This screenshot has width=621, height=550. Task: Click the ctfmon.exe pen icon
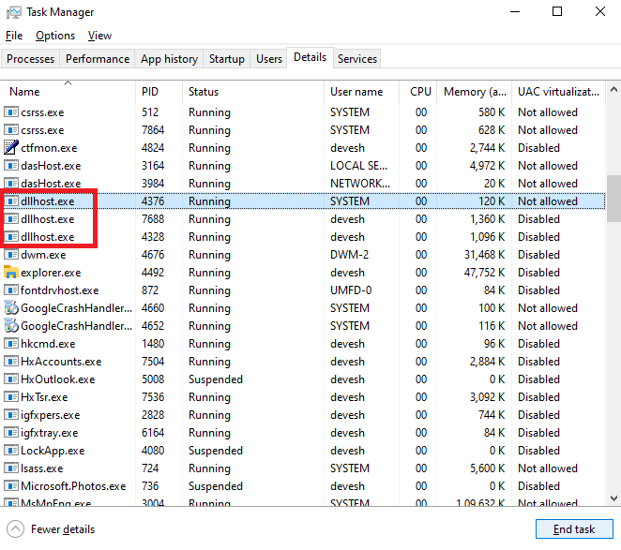(11, 148)
